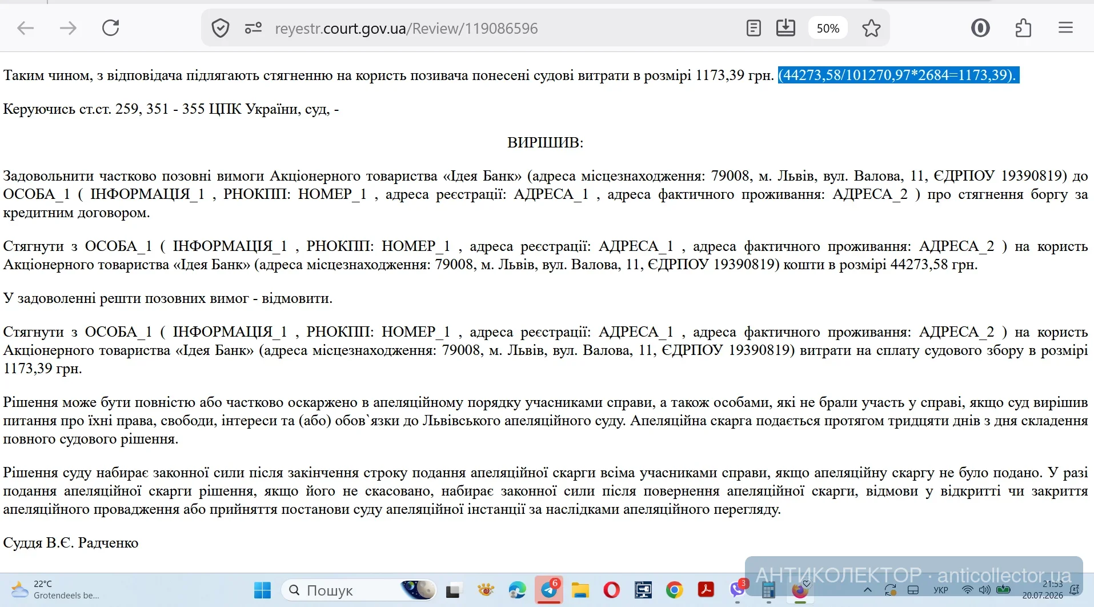Screen dimensions: 1094x607
Task: Open the round extension icon in toolbar
Action: pos(980,28)
